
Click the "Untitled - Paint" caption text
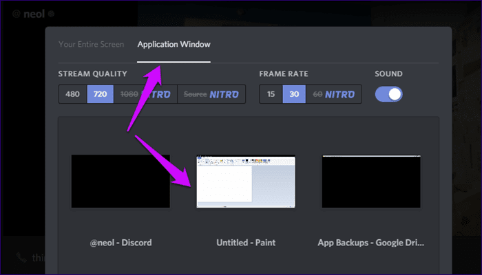click(x=246, y=243)
